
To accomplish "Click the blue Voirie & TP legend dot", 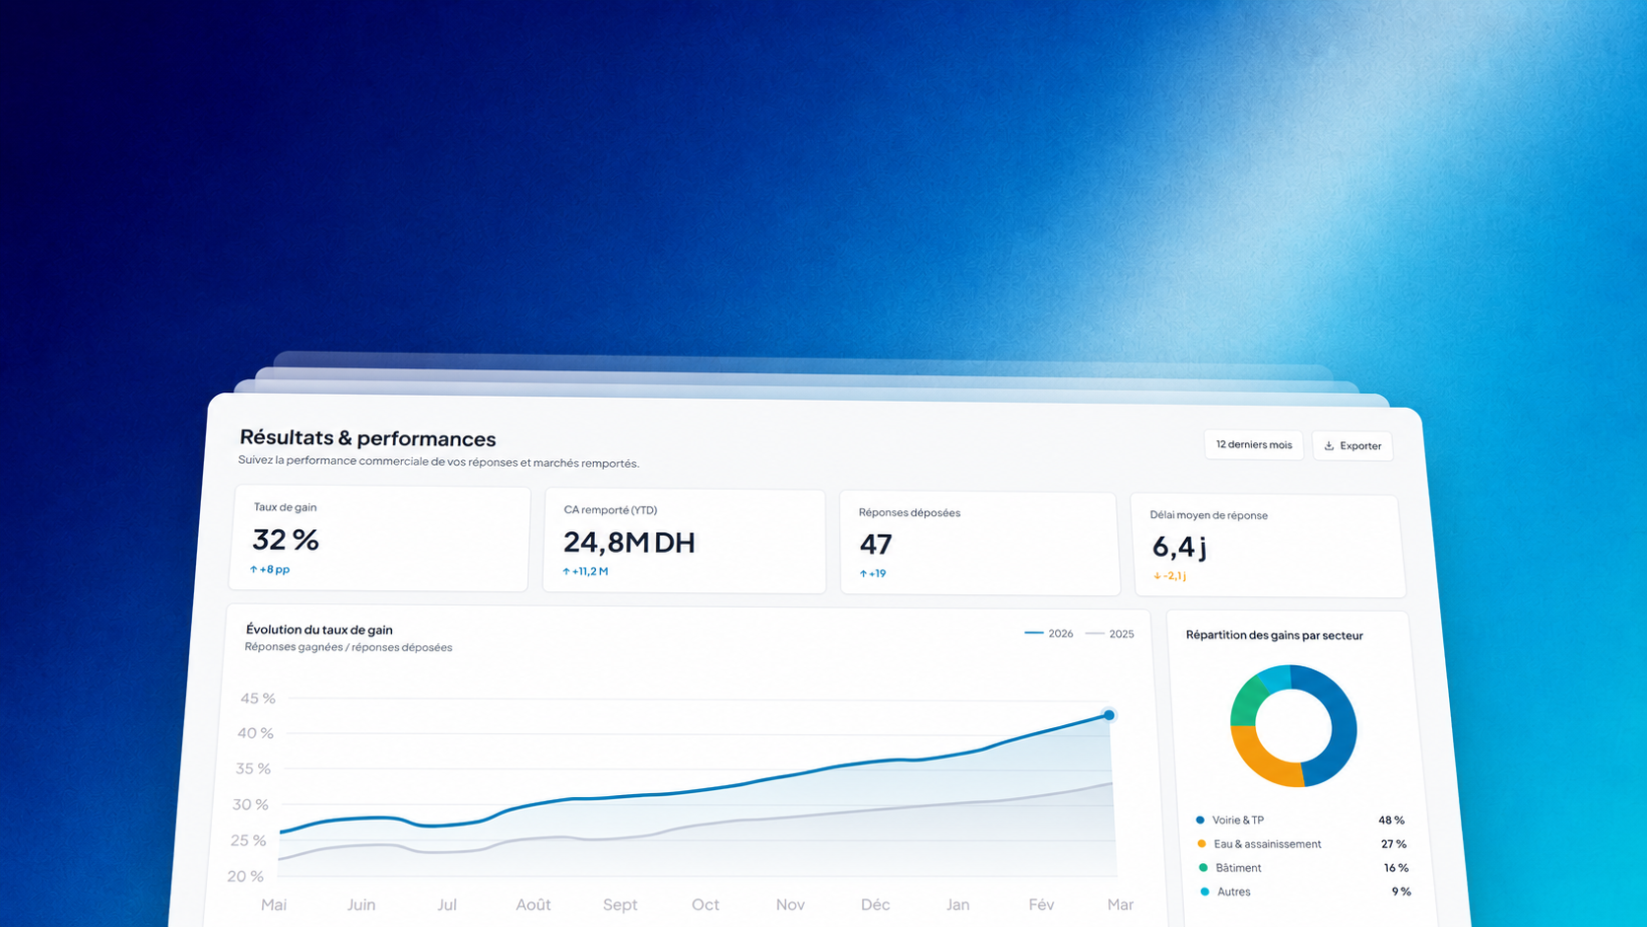I will (x=1200, y=820).
